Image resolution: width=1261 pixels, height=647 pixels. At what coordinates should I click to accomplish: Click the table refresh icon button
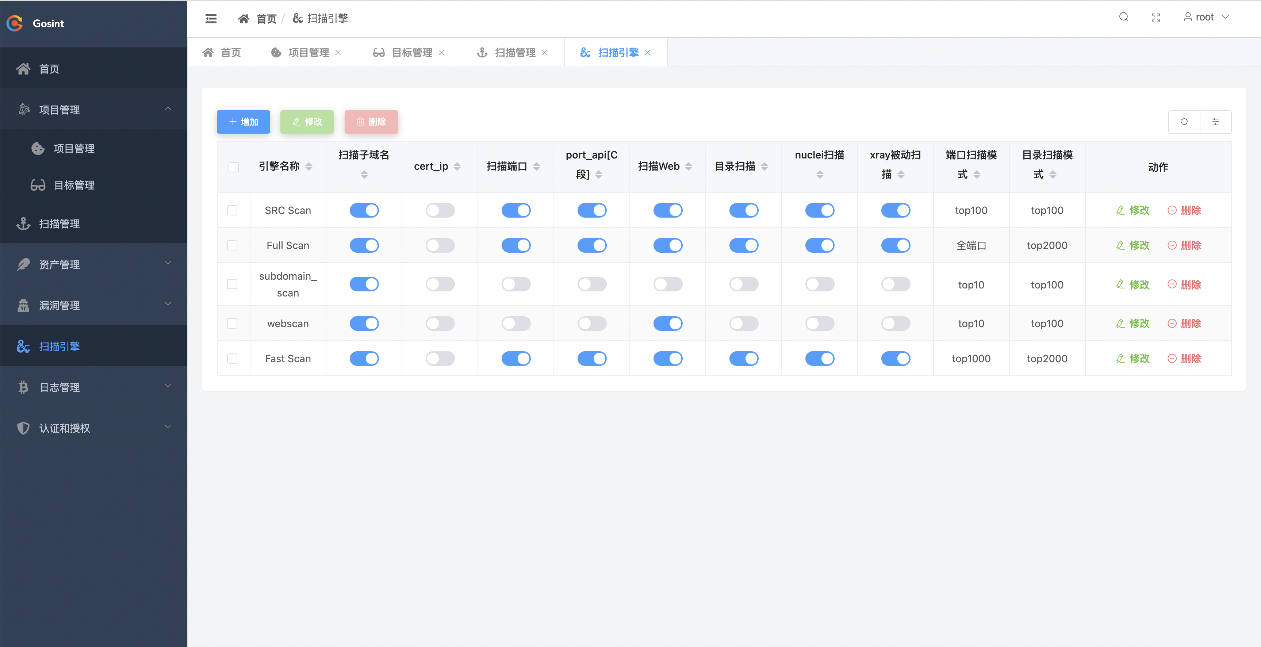[1184, 122]
